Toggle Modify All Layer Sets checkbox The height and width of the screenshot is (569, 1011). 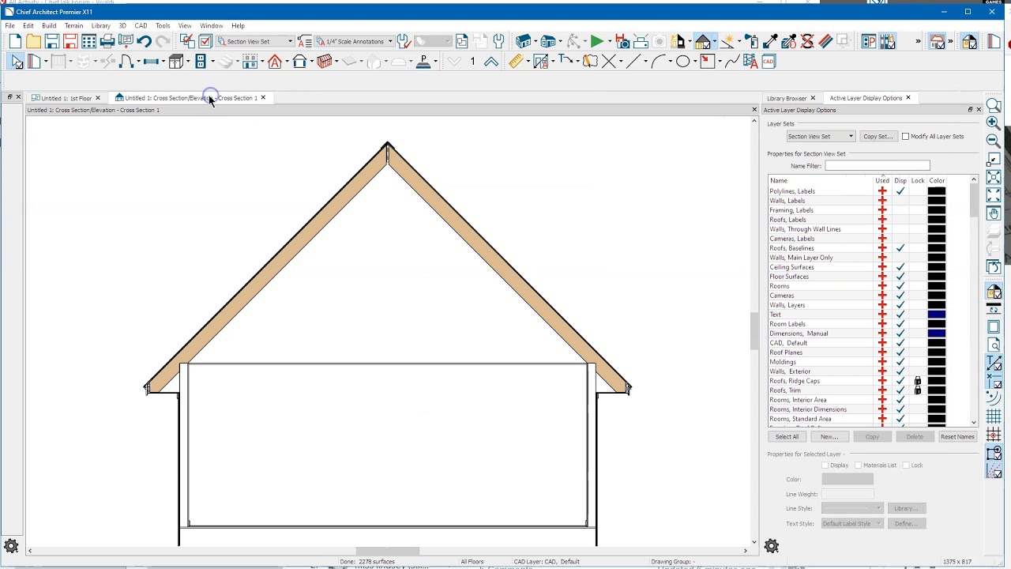[x=905, y=137]
